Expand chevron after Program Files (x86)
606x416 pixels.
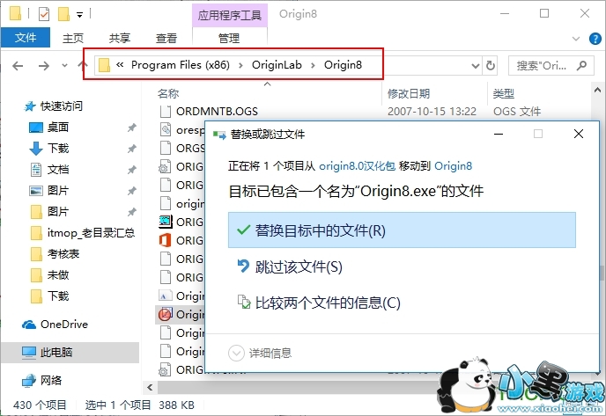240,65
